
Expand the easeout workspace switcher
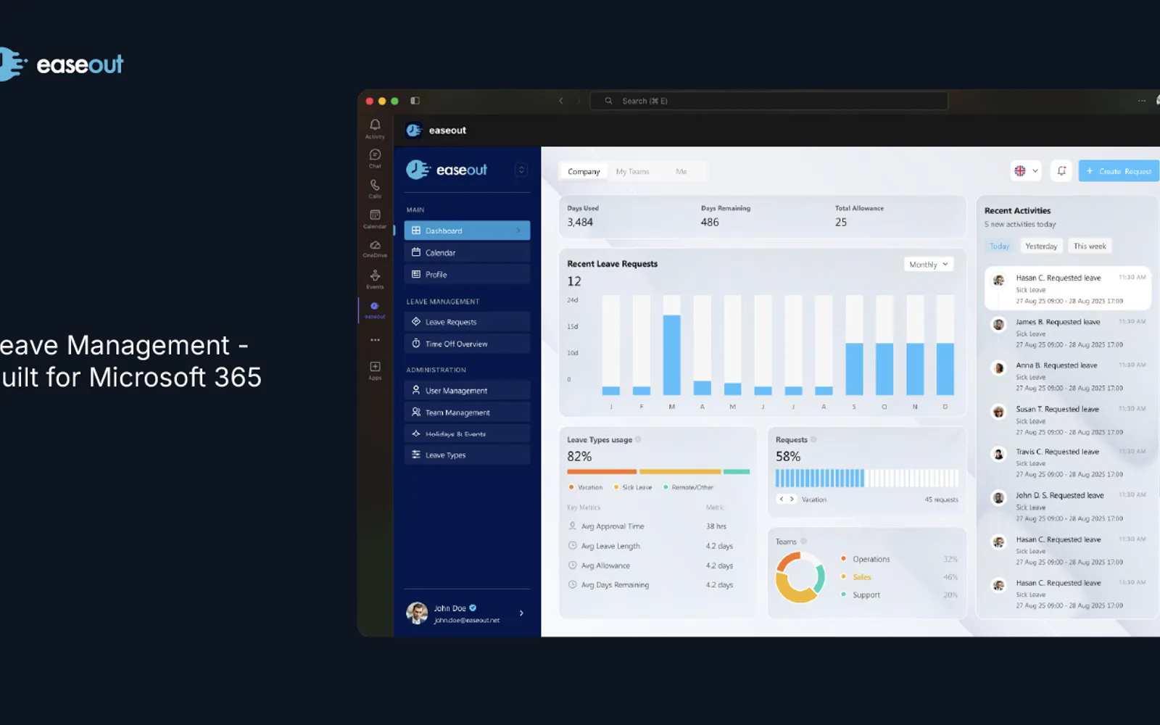pos(521,170)
